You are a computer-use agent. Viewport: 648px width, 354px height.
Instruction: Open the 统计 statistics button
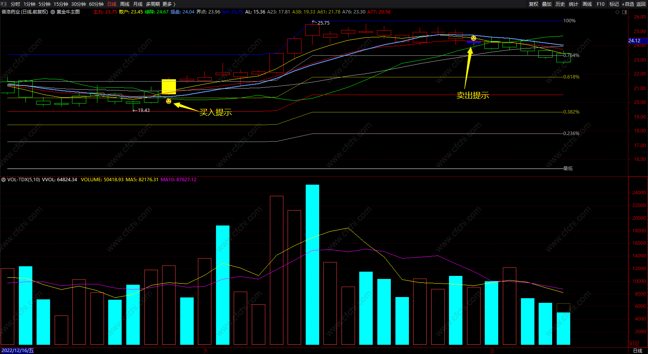point(574,4)
